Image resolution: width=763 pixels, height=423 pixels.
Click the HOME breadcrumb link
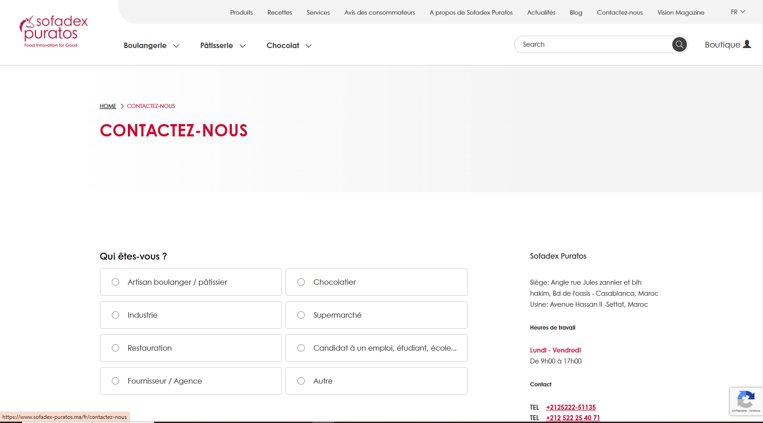tap(108, 106)
